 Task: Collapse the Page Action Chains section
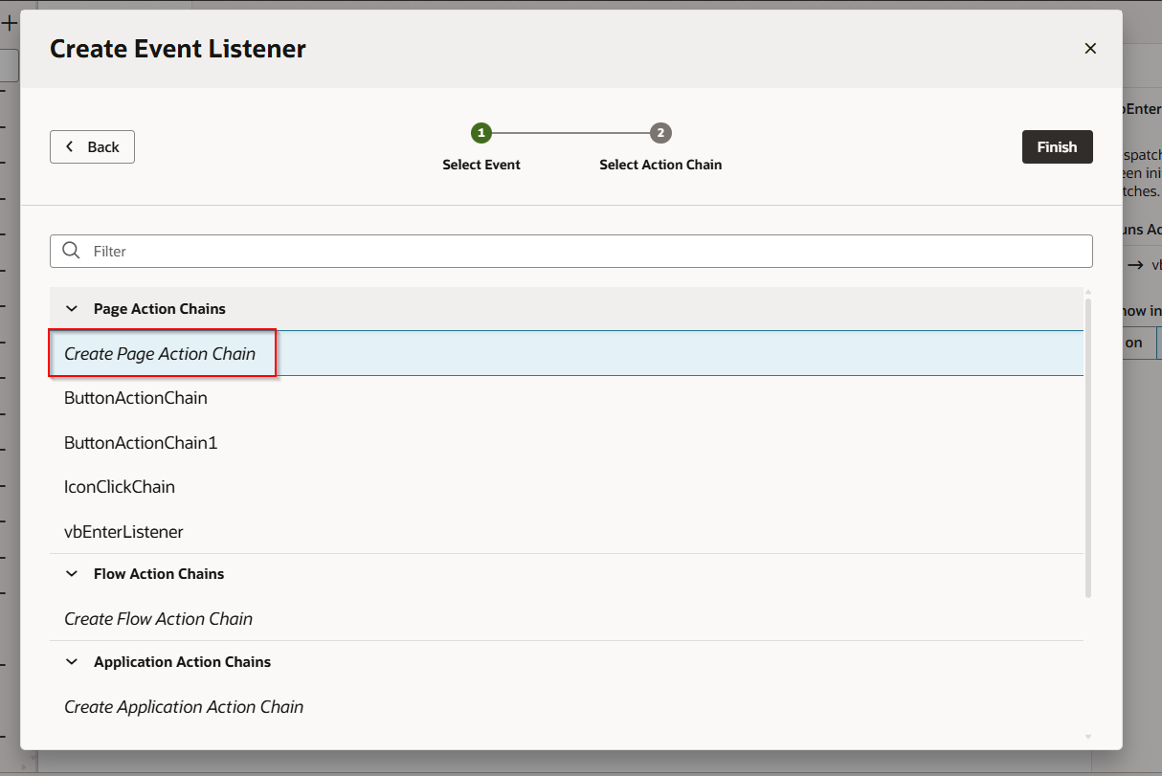[x=72, y=309]
